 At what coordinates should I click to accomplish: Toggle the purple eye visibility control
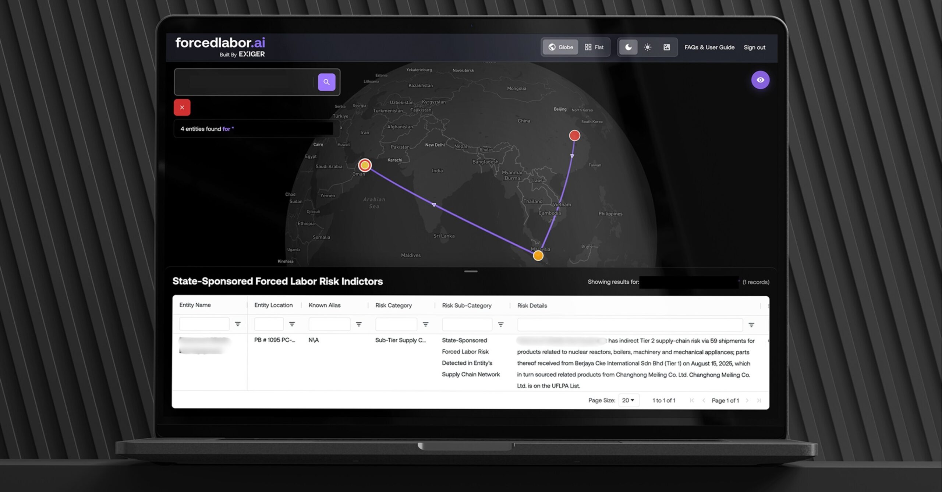[760, 79]
